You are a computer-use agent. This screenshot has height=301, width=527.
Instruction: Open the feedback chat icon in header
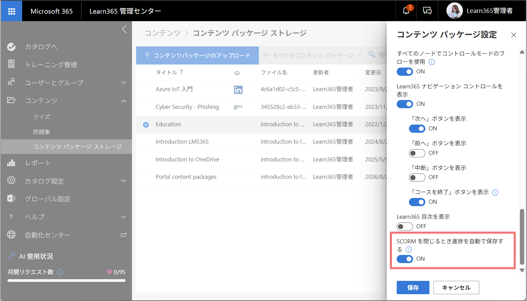(427, 11)
